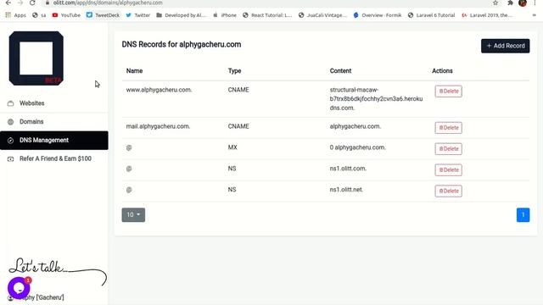Click the ns1.olitt.com. content cell

[x=348, y=169]
